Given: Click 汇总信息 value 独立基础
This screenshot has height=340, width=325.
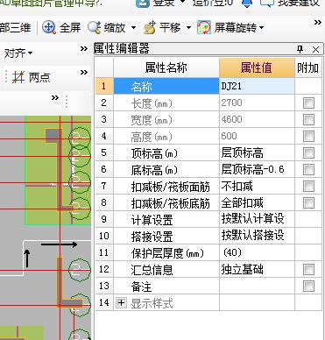Looking at the screenshot, I should tap(257, 269).
